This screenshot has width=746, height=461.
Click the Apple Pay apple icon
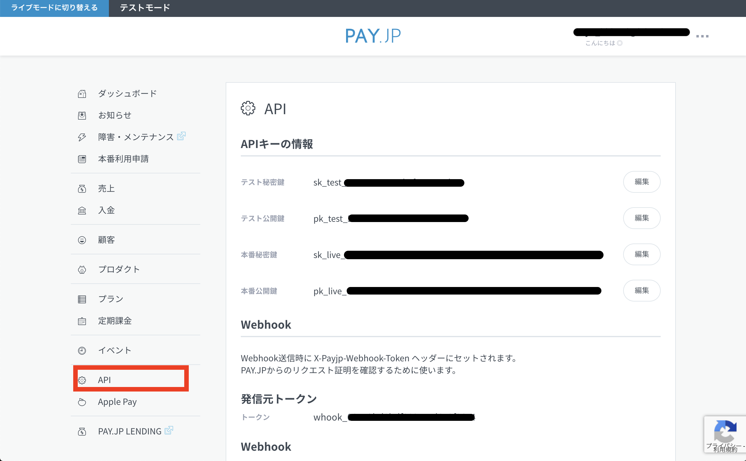[x=82, y=402]
